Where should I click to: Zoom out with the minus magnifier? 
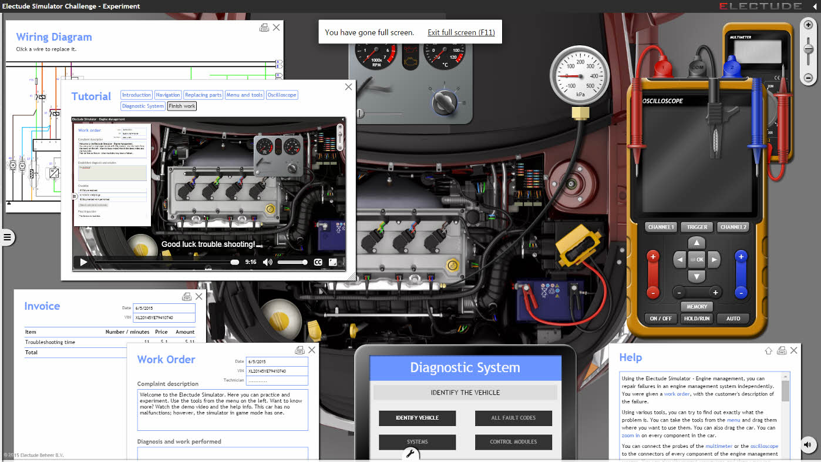pyautogui.click(x=808, y=77)
